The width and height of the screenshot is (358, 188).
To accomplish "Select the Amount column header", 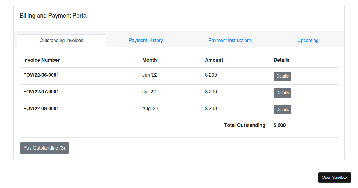I will click(x=214, y=60).
